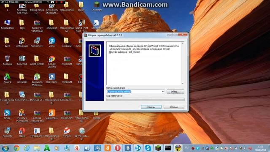
Task: Select the resources folder on desktop
Action: coord(22,78)
